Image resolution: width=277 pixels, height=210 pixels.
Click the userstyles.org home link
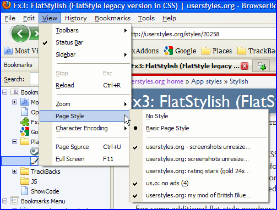pos(157,81)
